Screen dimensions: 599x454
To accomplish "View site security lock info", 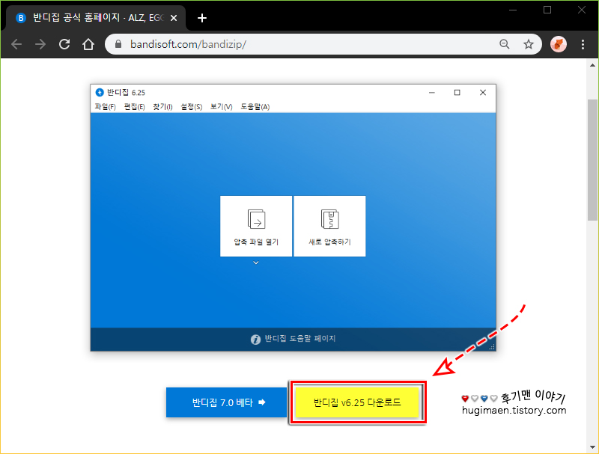I will click(x=118, y=44).
